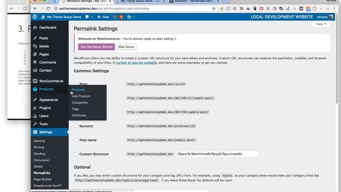Open Products in the flyout submenu
This screenshot has width=341, height=192.
(x=78, y=90)
